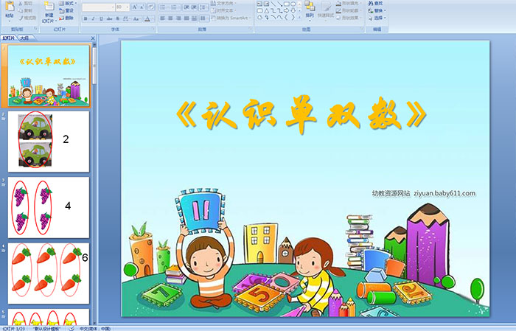Open the Change Case Aa dropdown

pos(136,18)
